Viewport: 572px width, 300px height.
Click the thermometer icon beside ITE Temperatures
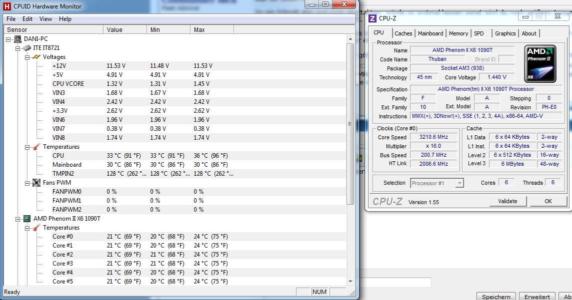pos(36,147)
